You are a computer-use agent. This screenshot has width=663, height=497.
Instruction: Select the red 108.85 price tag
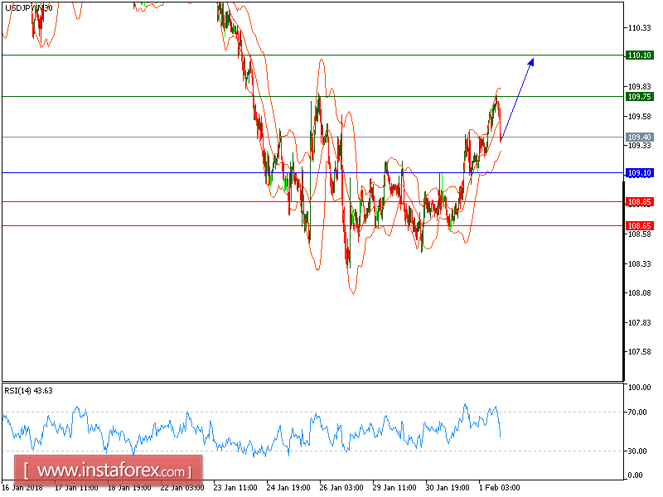tap(638, 200)
